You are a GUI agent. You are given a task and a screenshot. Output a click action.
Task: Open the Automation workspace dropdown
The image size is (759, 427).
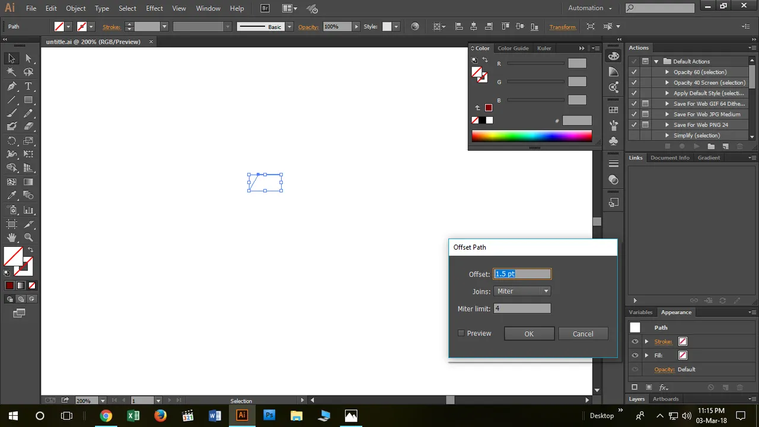click(x=590, y=8)
